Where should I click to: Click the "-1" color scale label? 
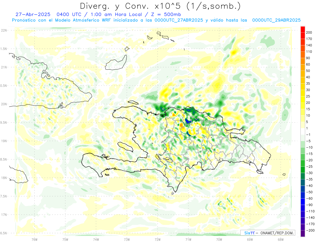[x=309, y=135]
